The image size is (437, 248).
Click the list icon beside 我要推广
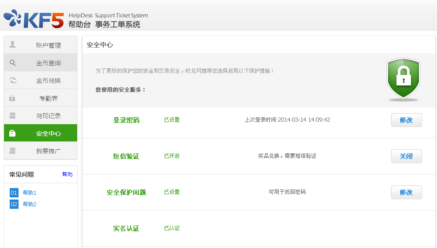pyautogui.click(x=12, y=151)
